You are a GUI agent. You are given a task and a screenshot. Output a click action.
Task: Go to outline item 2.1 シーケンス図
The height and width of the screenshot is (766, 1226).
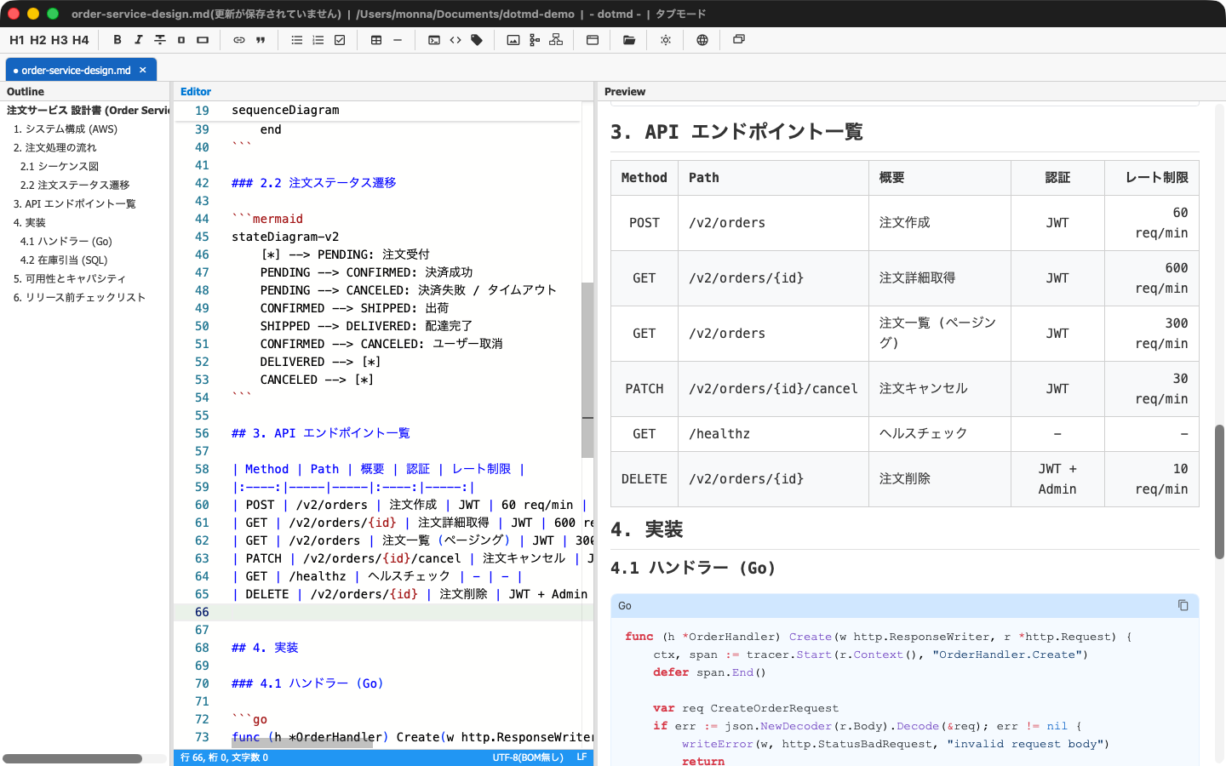[60, 167]
